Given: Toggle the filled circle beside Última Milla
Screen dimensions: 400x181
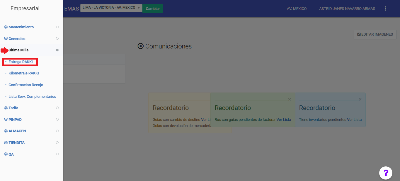Looking at the screenshot, I should (x=57, y=50).
